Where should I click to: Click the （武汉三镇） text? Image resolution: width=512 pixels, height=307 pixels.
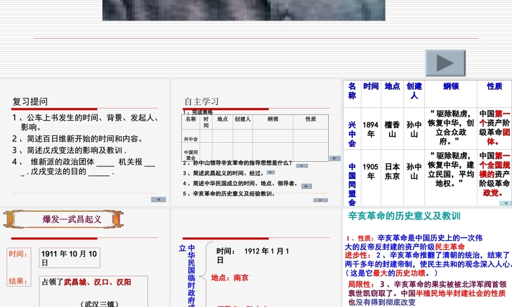tap(99, 304)
